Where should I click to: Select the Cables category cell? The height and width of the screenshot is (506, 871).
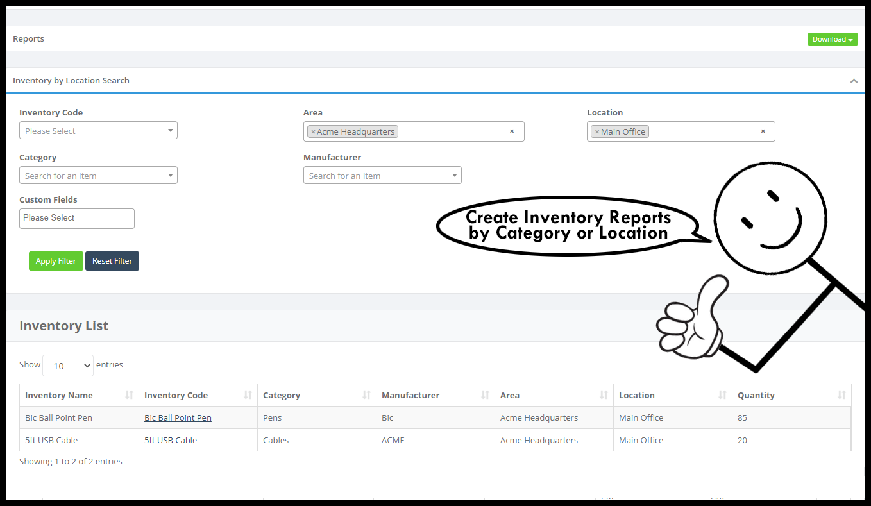pyautogui.click(x=317, y=441)
